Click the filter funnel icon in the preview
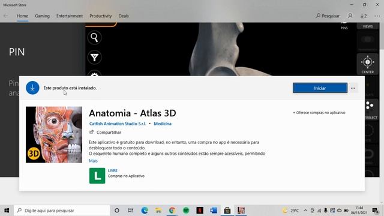This screenshot has height=216, width=384. click(94, 58)
